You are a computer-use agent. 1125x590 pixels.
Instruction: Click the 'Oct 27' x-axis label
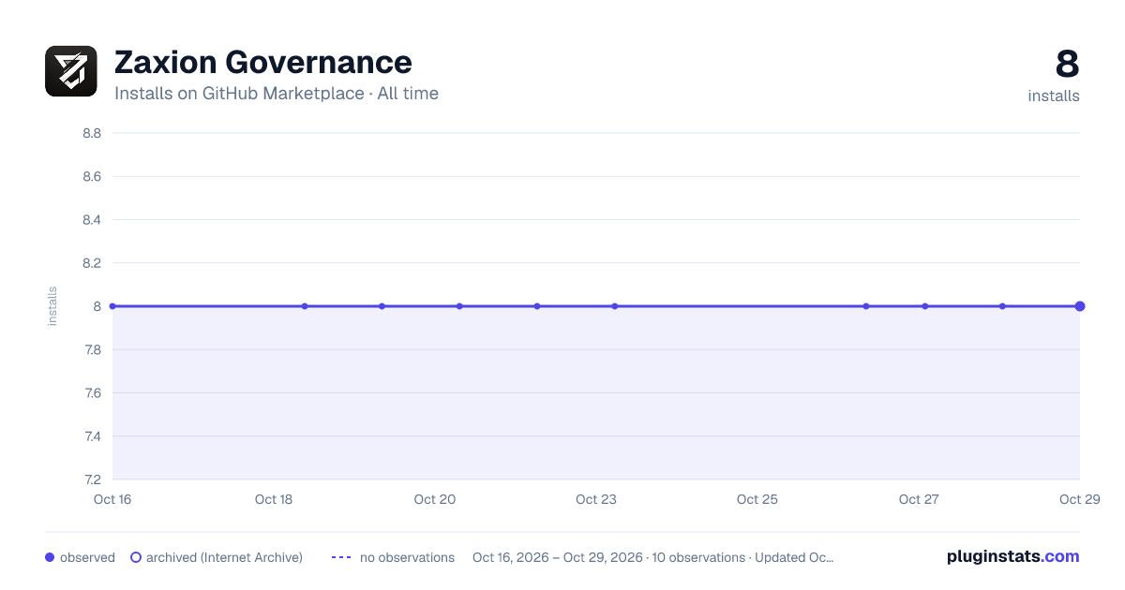919,499
